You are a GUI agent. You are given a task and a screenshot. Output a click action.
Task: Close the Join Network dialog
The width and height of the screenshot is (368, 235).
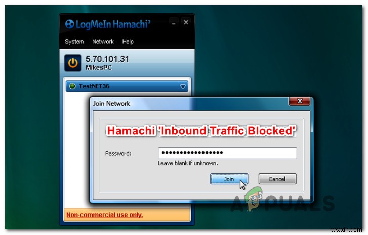[x=300, y=101]
